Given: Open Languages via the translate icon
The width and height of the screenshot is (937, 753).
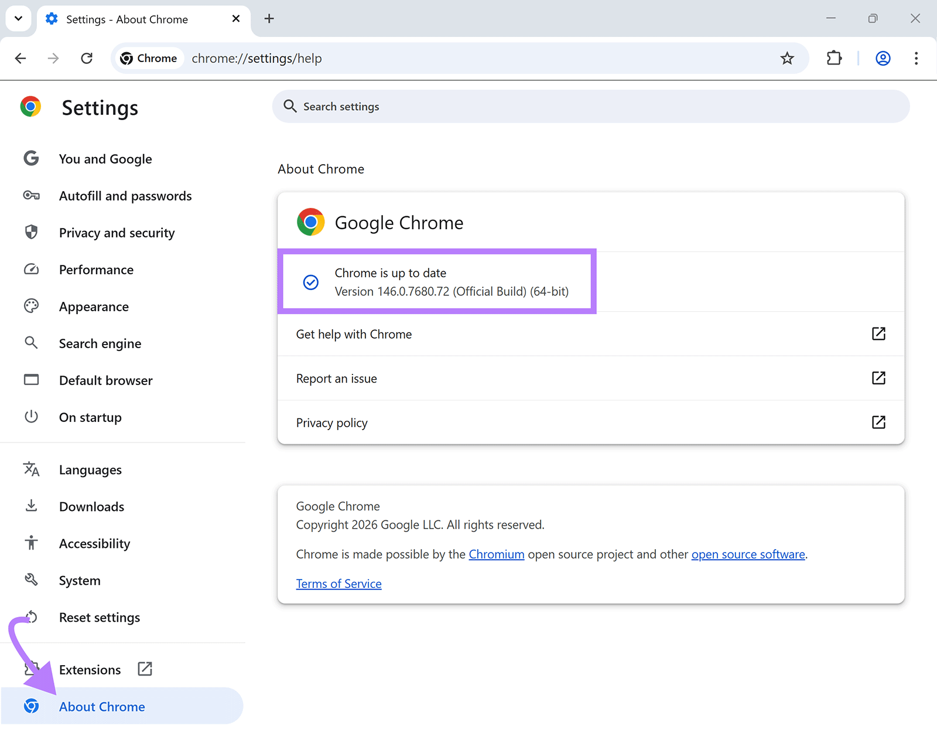Looking at the screenshot, I should (x=31, y=469).
